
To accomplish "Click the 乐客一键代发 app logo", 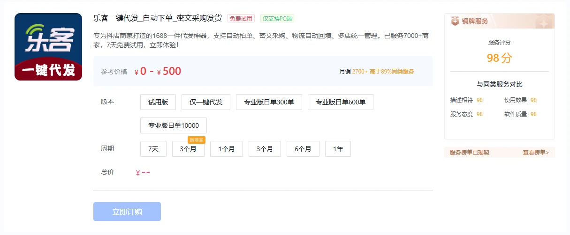I will click(48, 47).
